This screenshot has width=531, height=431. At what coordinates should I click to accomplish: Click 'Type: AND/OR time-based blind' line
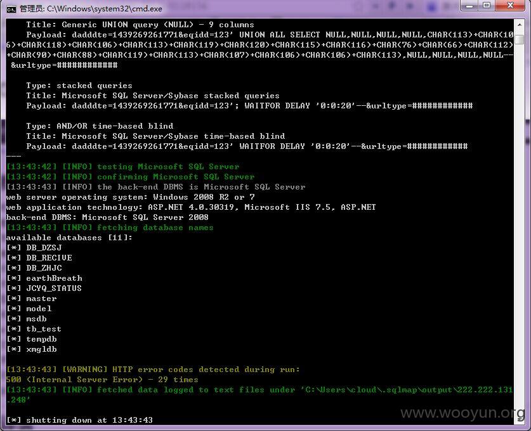(x=100, y=126)
